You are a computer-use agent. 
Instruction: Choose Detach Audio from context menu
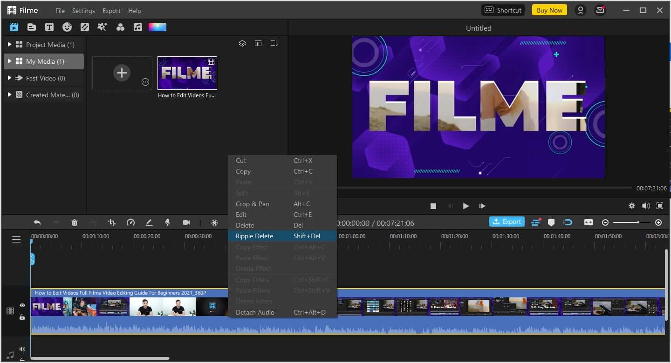pos(282,312)
